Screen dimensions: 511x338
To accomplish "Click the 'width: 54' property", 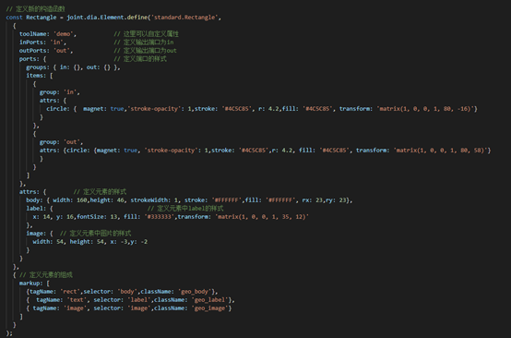I will (48, 241).
